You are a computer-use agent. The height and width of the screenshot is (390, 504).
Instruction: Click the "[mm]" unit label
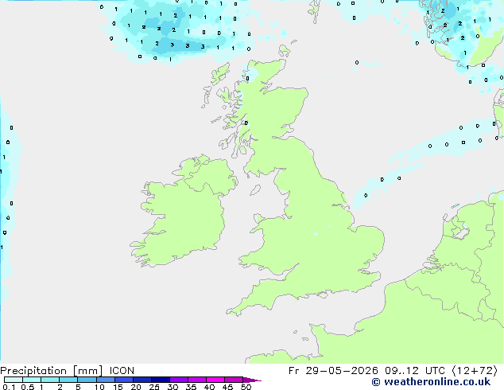click(x=87, y=371)
